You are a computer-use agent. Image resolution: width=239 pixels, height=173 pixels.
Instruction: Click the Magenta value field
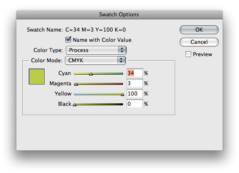tap(134, 83)
